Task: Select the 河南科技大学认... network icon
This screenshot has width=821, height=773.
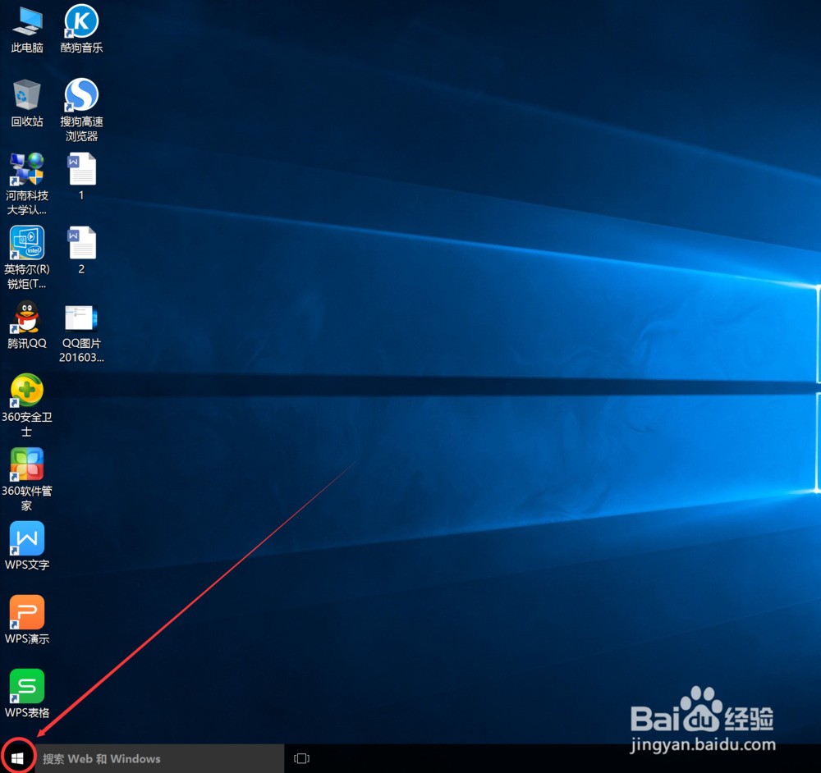Action: click(27, 169)
